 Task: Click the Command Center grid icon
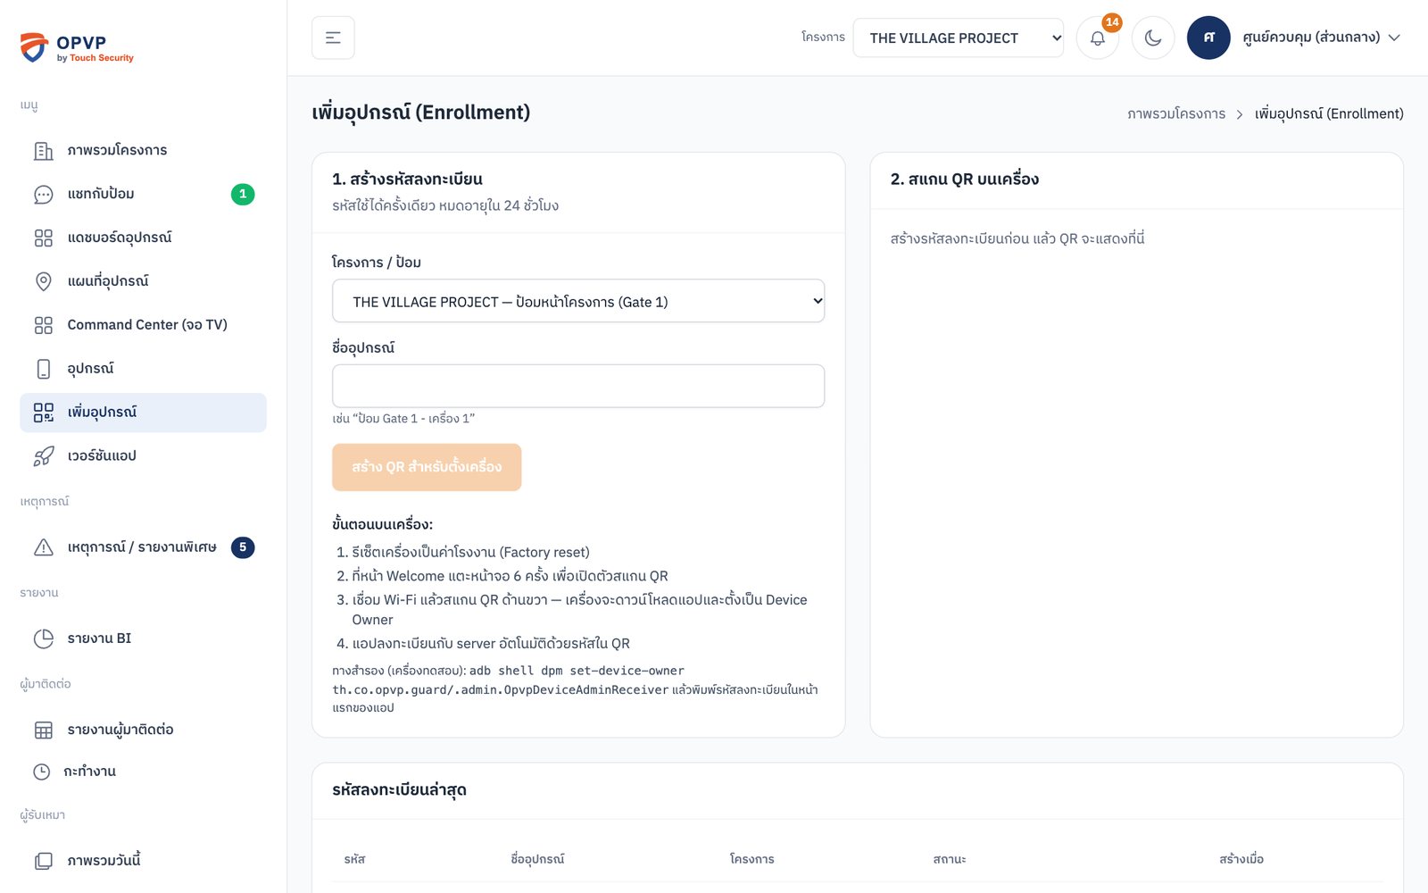(x=43, y=325)
